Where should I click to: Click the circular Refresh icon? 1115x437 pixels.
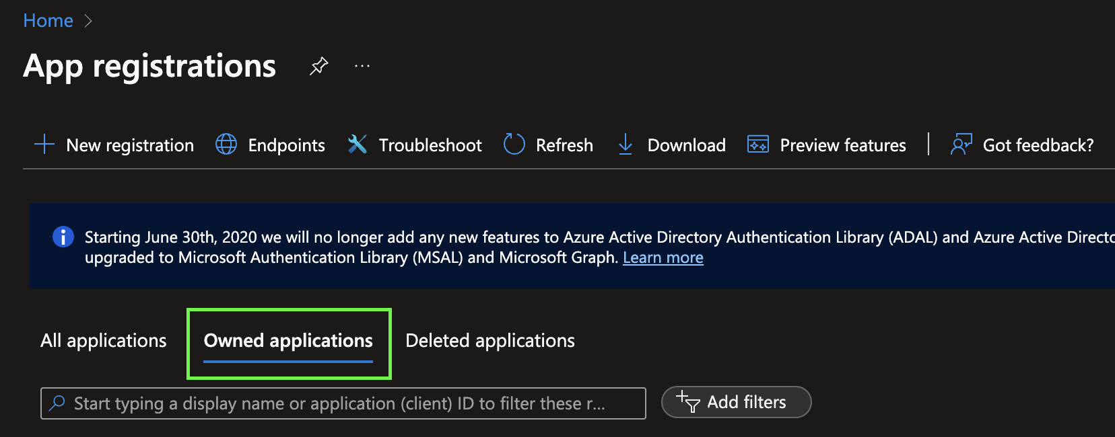pos(514,144)
